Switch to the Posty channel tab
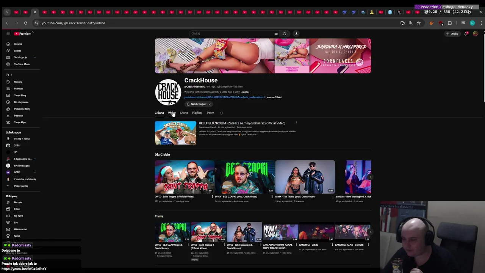485x273 pixels. (x=210, y=113)
